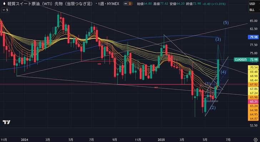
Task: Click the orange D delayed-data badge
Action: click(x=130, y=4)
